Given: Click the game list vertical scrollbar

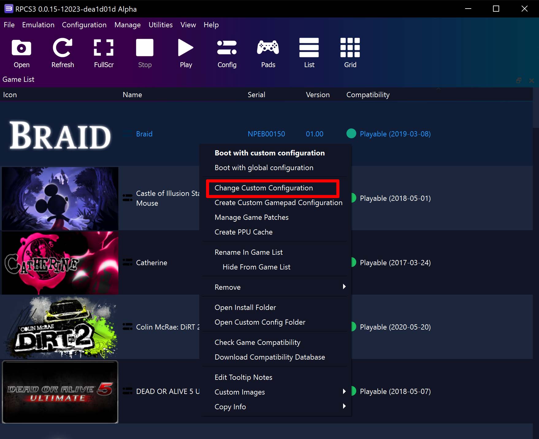Looking at the screenshot, I should coord(536,107).
